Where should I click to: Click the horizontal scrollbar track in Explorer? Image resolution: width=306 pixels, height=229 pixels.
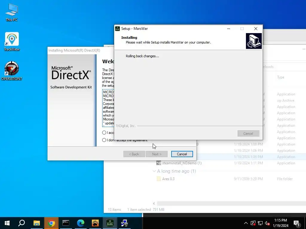231,203
